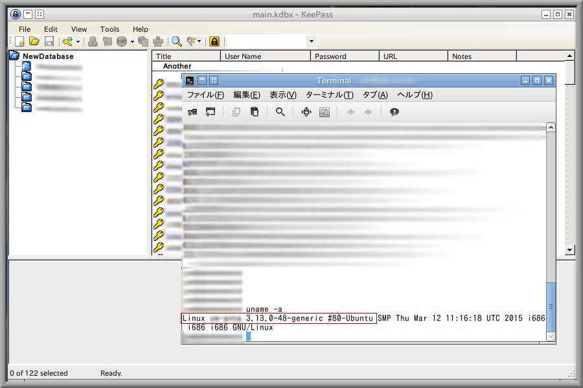The height and width of the screenshot is (388, 583).
Task: Click the Terminal title bar prompt icon
Action: pyautogui.click(x=190, y=80)
